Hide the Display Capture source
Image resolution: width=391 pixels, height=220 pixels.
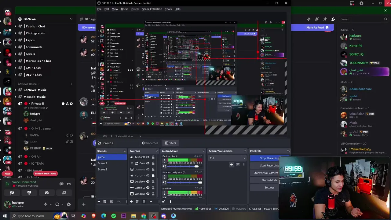[x=148, y=182]
